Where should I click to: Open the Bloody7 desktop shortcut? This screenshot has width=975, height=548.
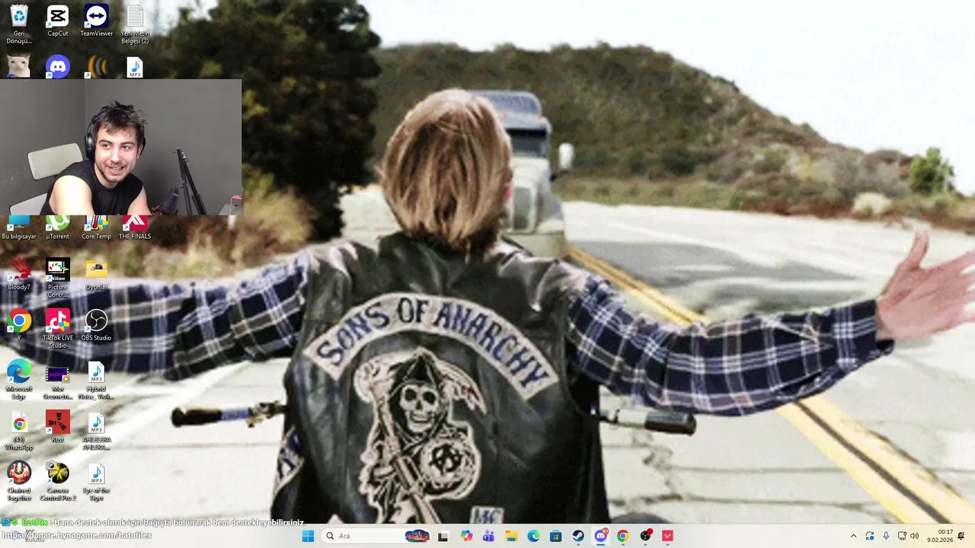19,275
